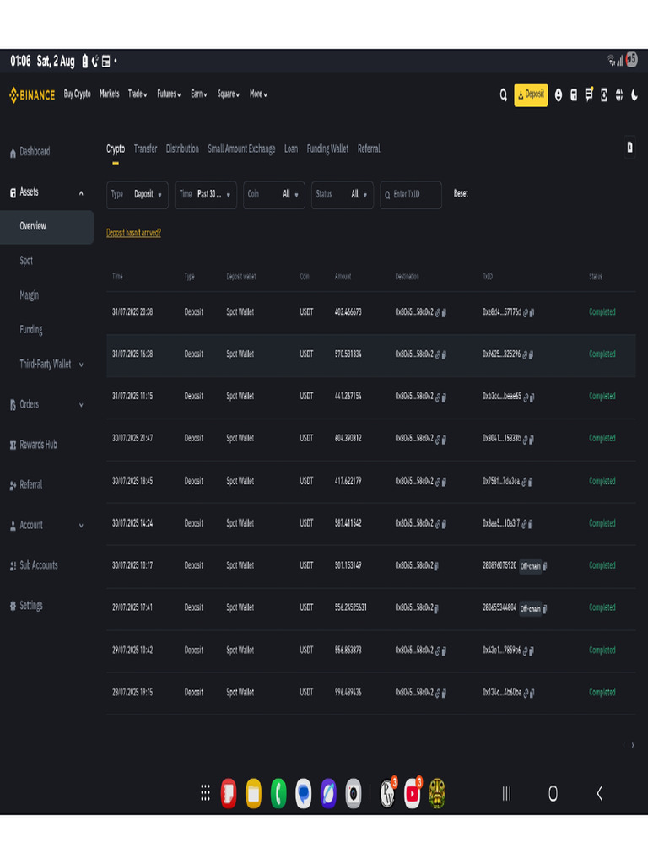The height and width of the screenshot is (864, 648).
Task: Expand the Trade menu in top navigation
Action: coord(138,94)
